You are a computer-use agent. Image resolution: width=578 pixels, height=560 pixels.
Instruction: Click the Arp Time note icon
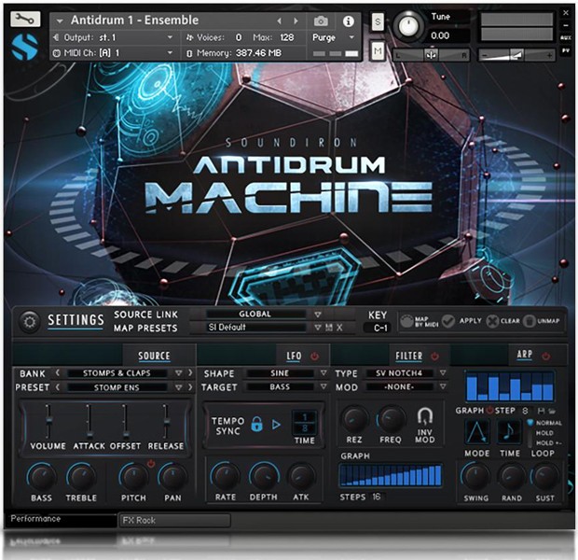[509, 431]
